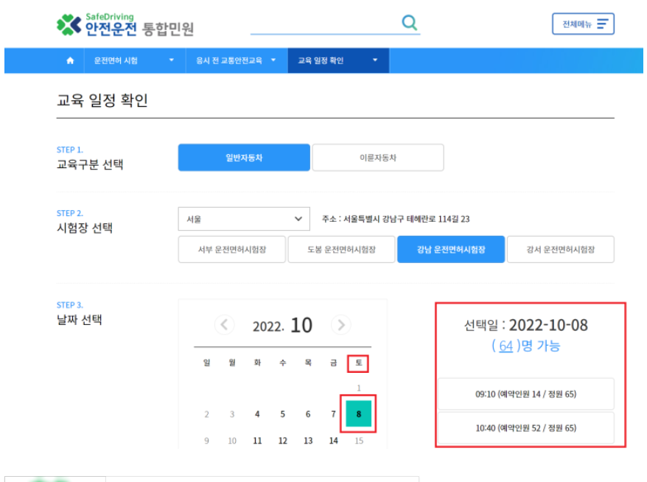Select the 일반자동차 education type
This screenshot has width=647, height=482.
click(244, 157)
